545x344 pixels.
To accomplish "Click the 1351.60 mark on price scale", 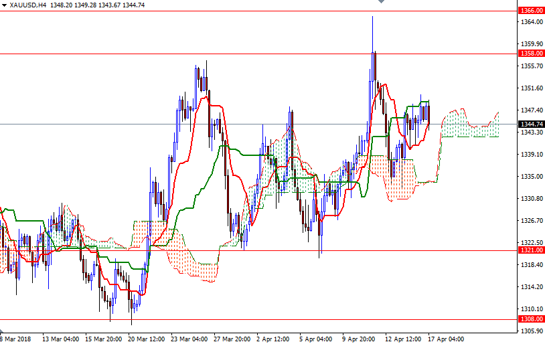I will tap(531, 88).
